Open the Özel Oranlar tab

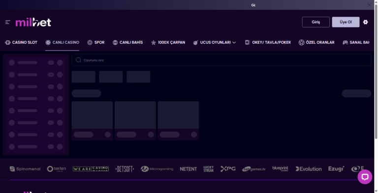tap(316, 43)
